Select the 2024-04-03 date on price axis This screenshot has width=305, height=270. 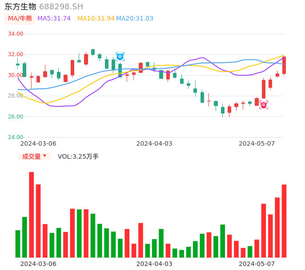[x=154, y=143]
